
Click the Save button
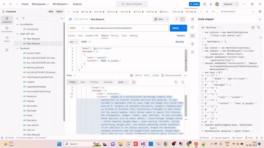click(x=159, y=19)
